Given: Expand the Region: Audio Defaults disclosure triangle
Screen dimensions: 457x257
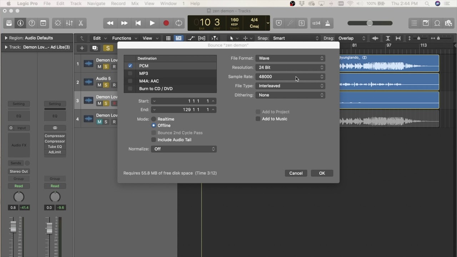Looking at the screenshot, I should [x=6, y=38].
